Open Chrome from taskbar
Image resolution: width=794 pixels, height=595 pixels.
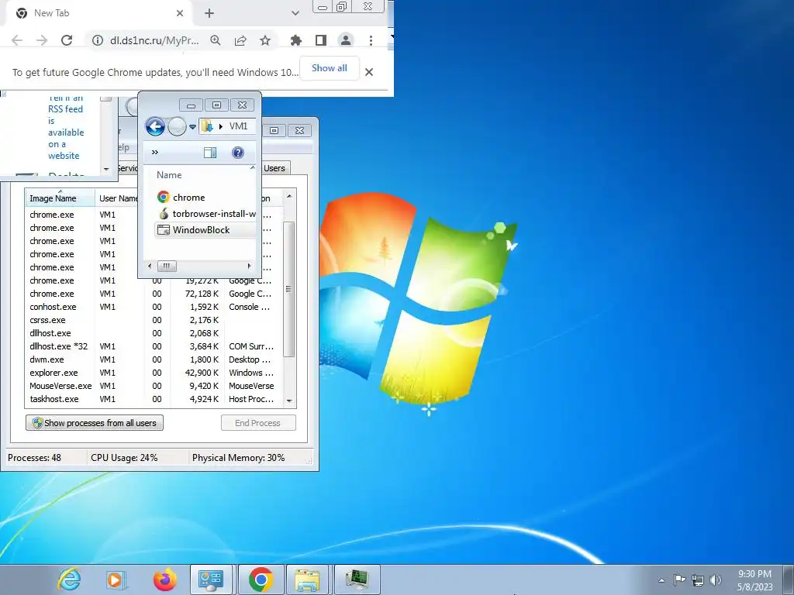point(261,580)
